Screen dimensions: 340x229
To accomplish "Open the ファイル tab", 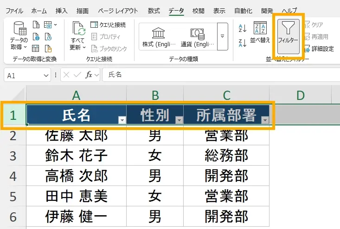I will [x=14, y=11].
